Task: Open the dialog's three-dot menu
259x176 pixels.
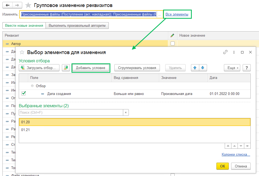Action: coord(234,52)
